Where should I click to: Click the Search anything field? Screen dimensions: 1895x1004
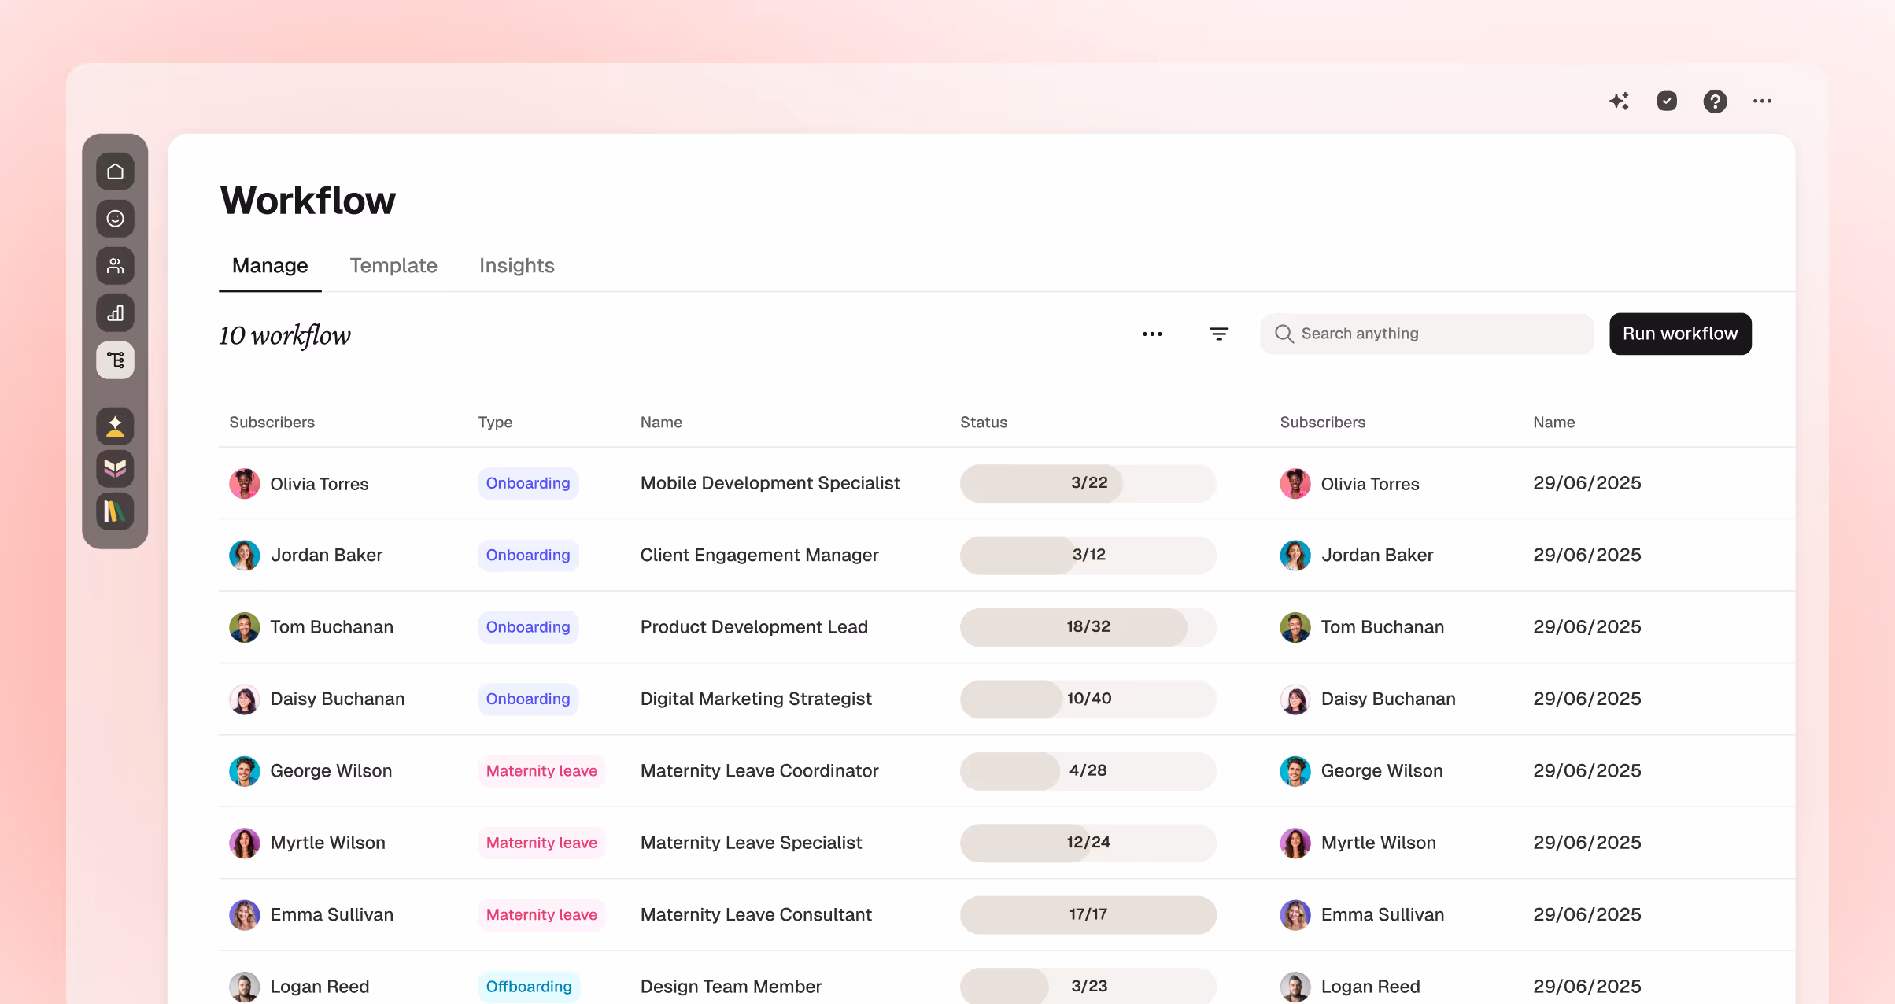pos(1426,334)
